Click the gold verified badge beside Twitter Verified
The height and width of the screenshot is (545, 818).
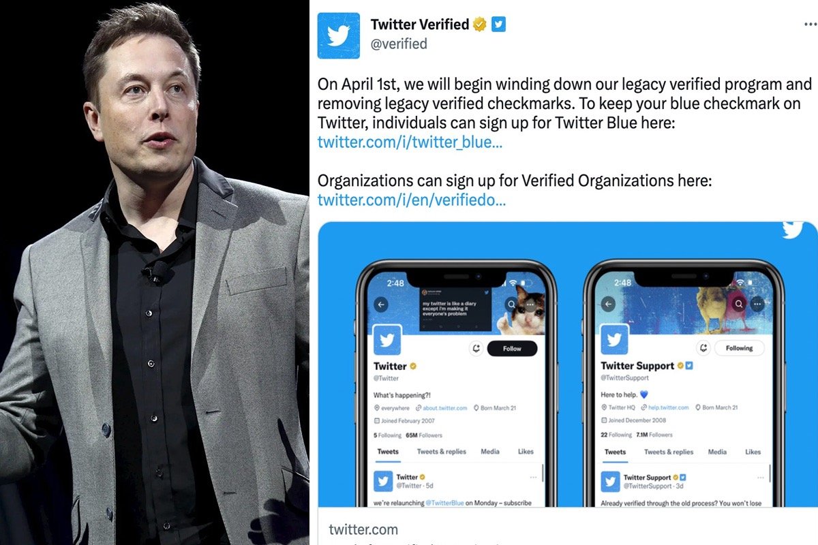coord(480,25)
